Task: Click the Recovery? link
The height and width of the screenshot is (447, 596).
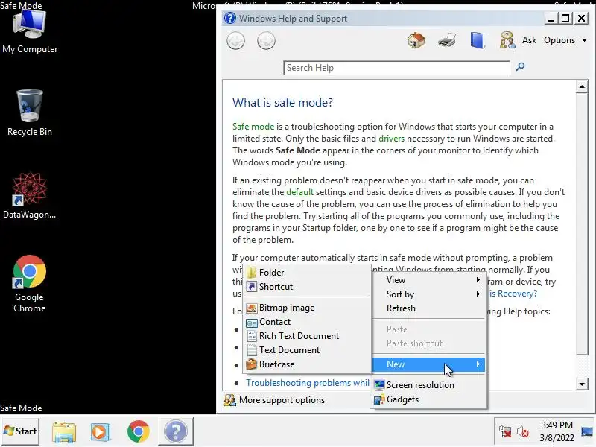Action: pos(513,294)
